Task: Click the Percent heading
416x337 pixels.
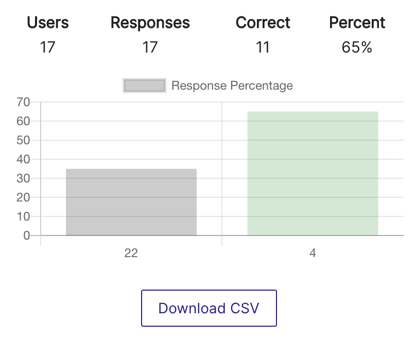Action: (x=357, y=23)
